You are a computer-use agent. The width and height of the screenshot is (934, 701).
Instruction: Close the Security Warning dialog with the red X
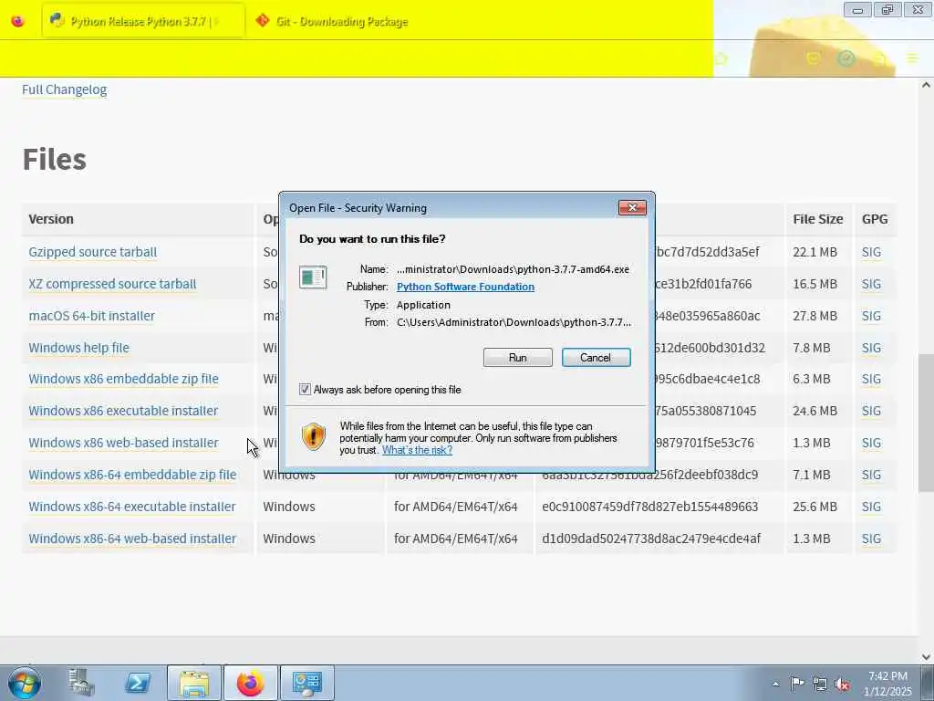632,207
